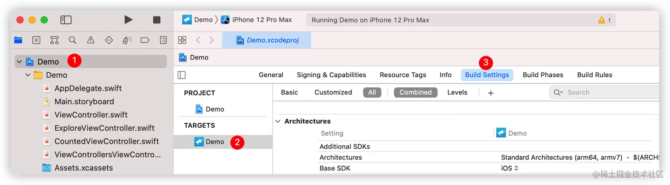
Task: Click the Setting column header
Action: [332, 133]
